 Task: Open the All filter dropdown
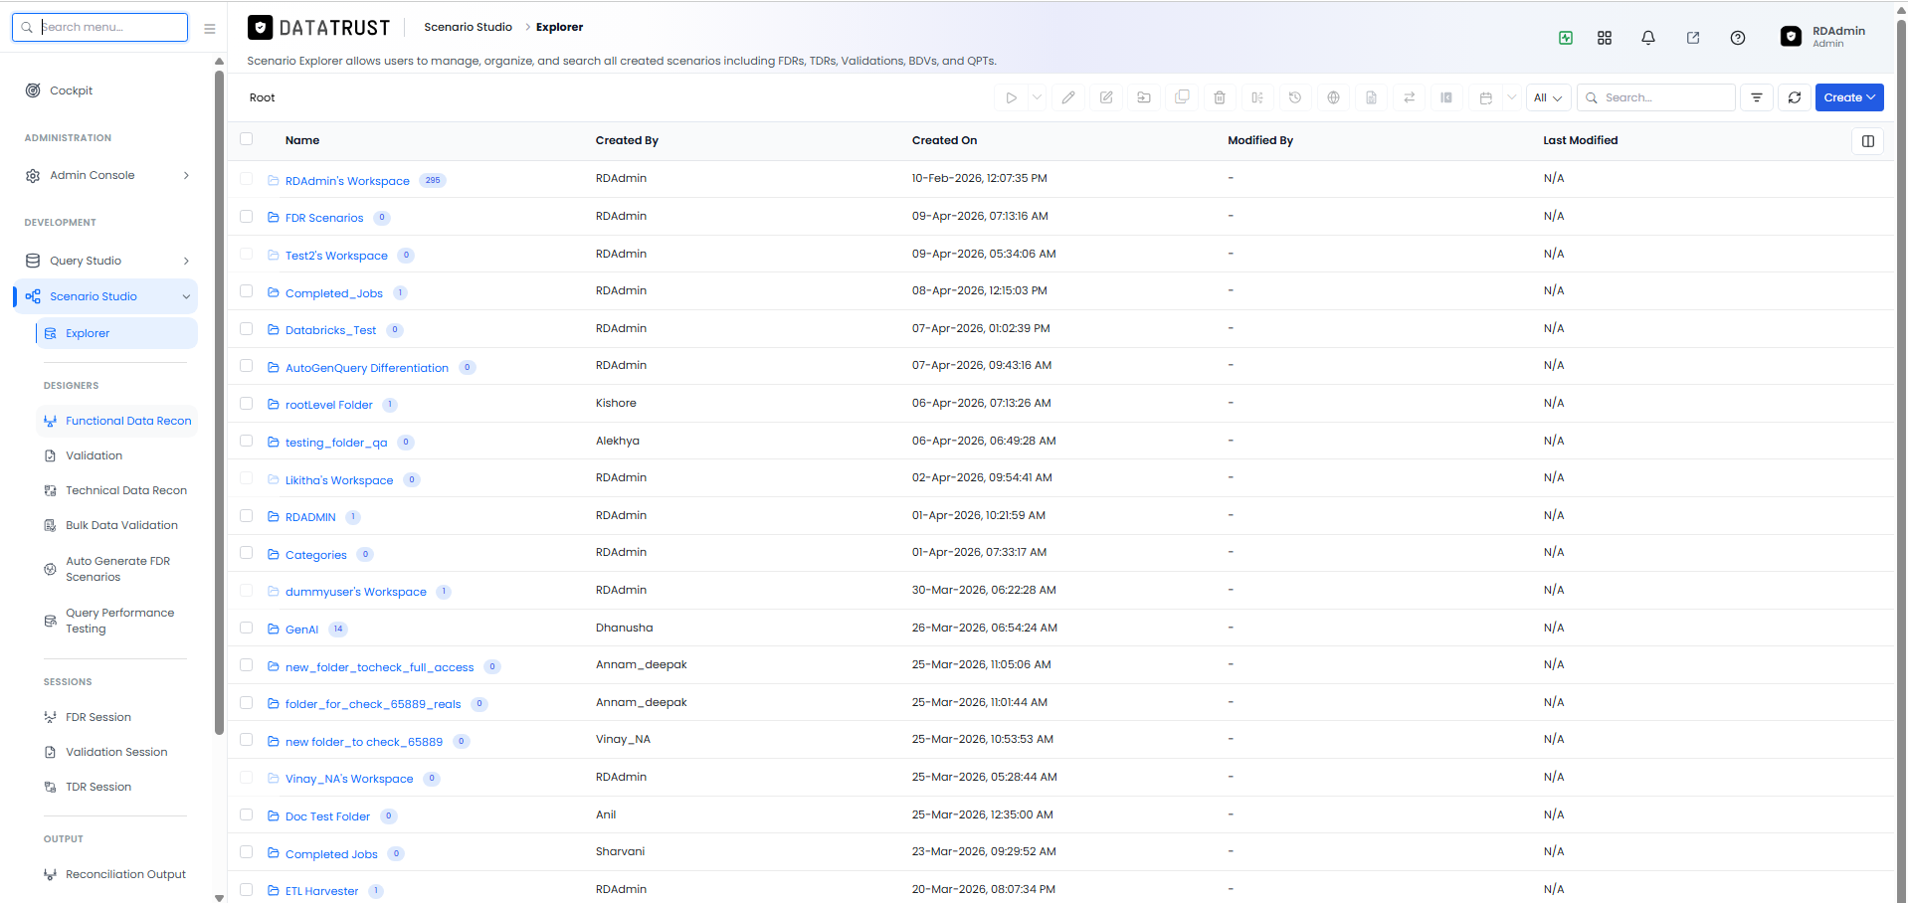[x=1548, y=97]
